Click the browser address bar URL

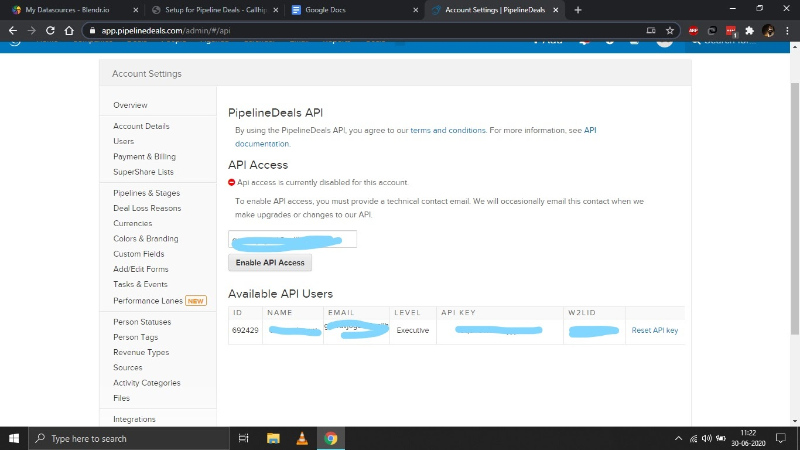click(166, 30)
